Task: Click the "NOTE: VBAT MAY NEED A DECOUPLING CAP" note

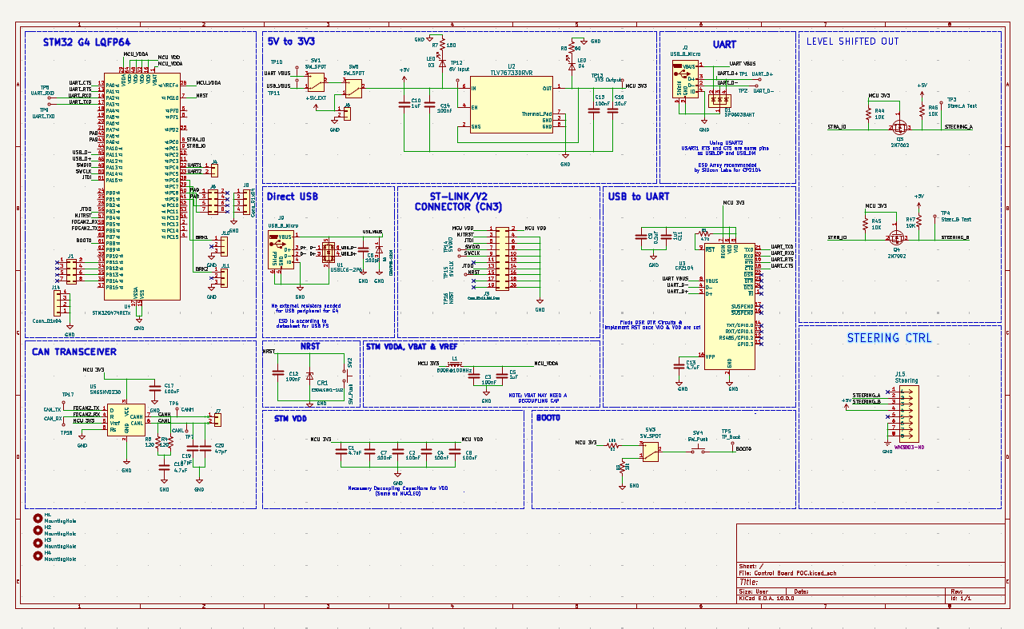Action: pos(537,397)
